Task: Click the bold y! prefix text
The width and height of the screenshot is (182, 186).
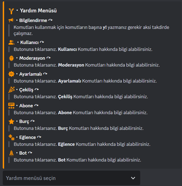Action: tap(105, 28)
